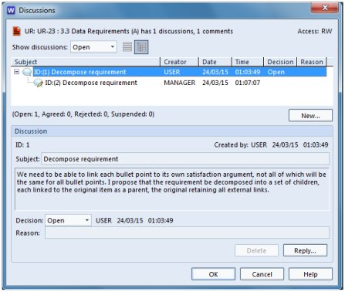Click the discussion status summary counts text

click(83, 114)
